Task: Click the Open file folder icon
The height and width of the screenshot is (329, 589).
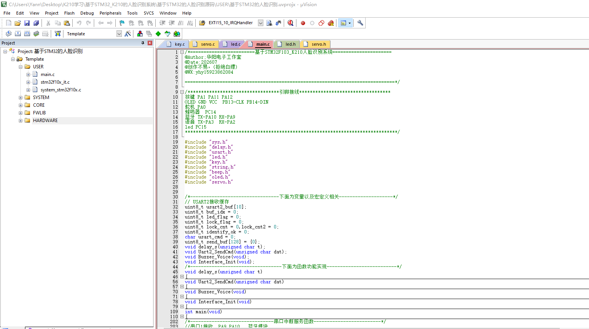Action: click(18, 23)
